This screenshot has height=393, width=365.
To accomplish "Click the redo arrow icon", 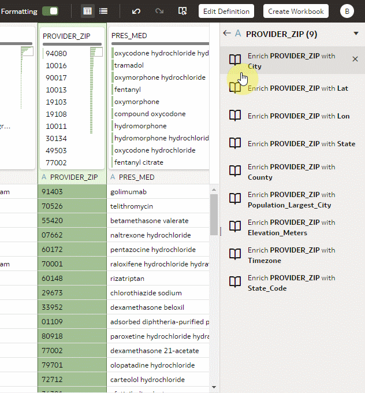I will [x=159, y=12].
